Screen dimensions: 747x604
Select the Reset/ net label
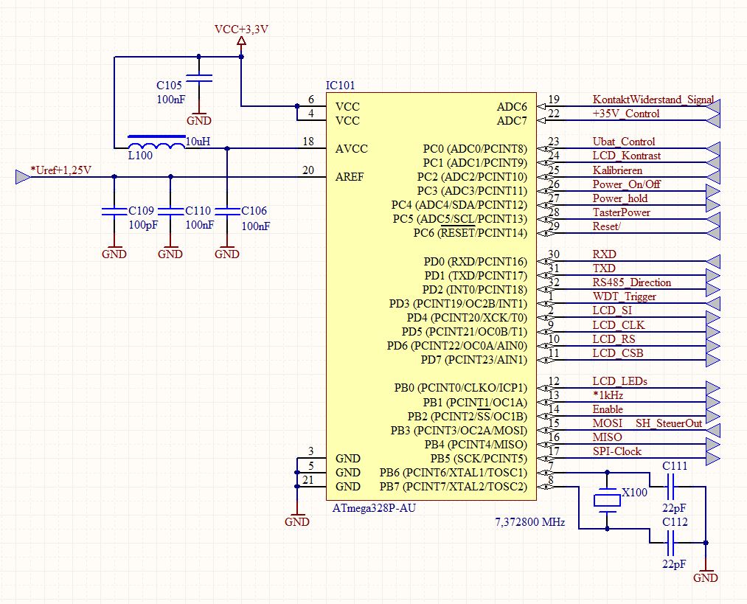(606, 226)
